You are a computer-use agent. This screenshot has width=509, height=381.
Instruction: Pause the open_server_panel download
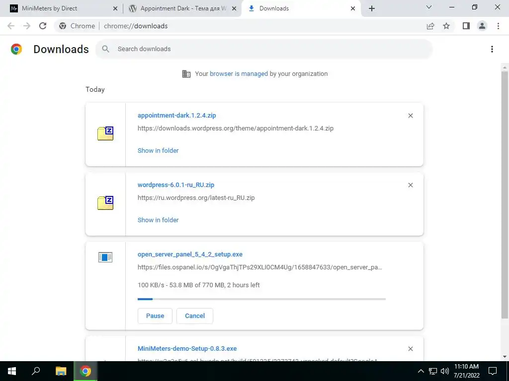[155, 316]
